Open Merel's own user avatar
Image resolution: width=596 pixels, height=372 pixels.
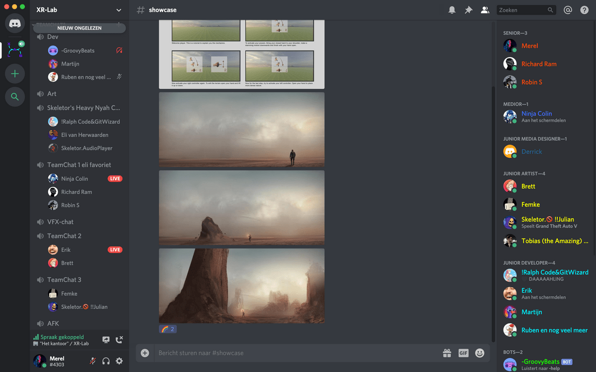coord(40,361)
